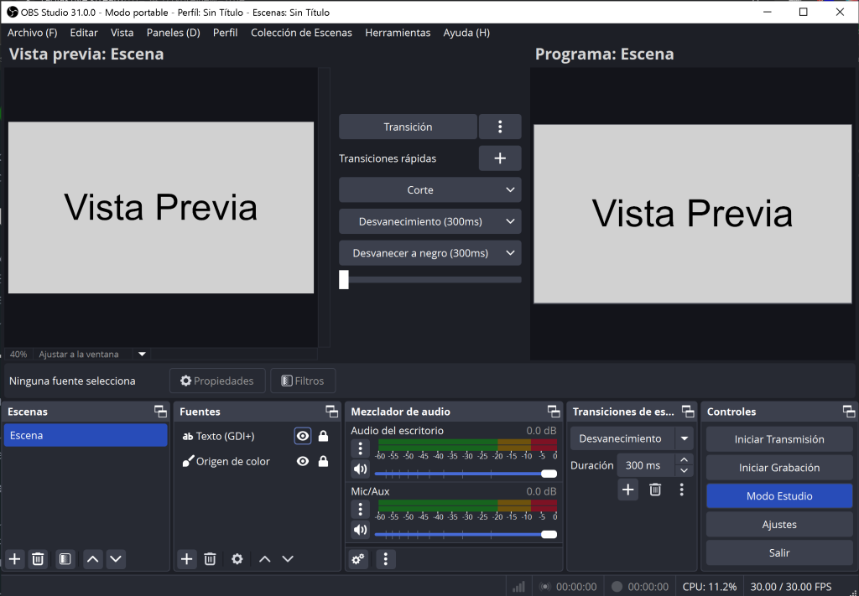Pop out the Mezclador de audio panel
Image resolution: width=859 pixels, height=596 pixels.
(x=553, y=411)
